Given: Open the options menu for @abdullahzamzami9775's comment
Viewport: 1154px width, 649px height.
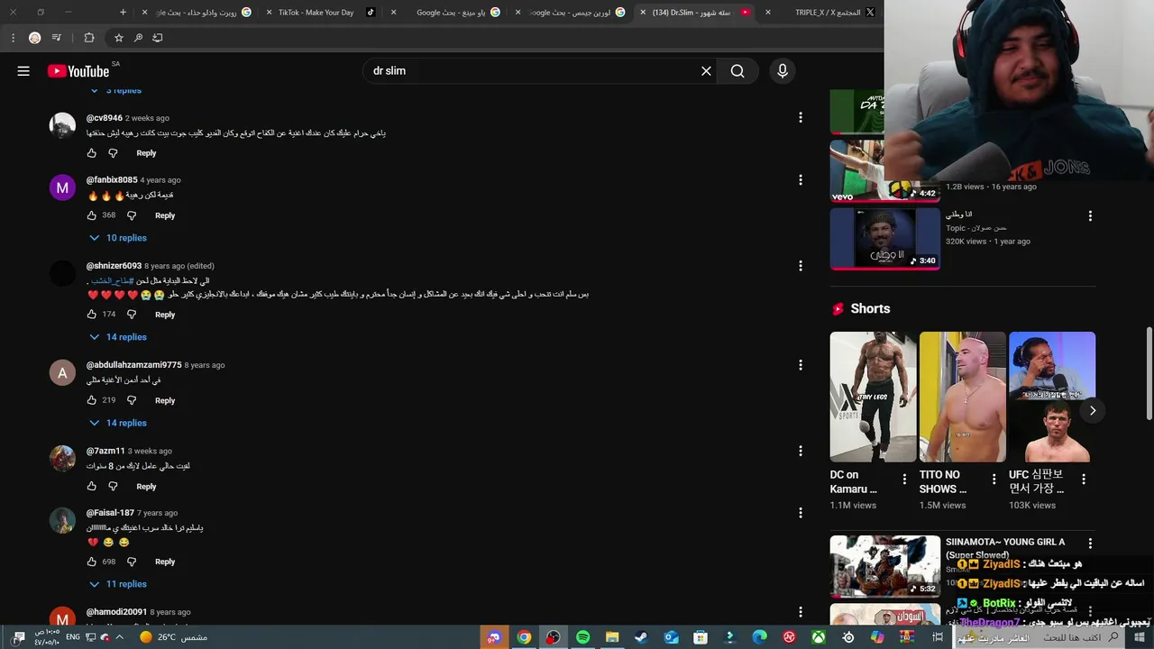Looking at the screenshot, I should (800, 364).
